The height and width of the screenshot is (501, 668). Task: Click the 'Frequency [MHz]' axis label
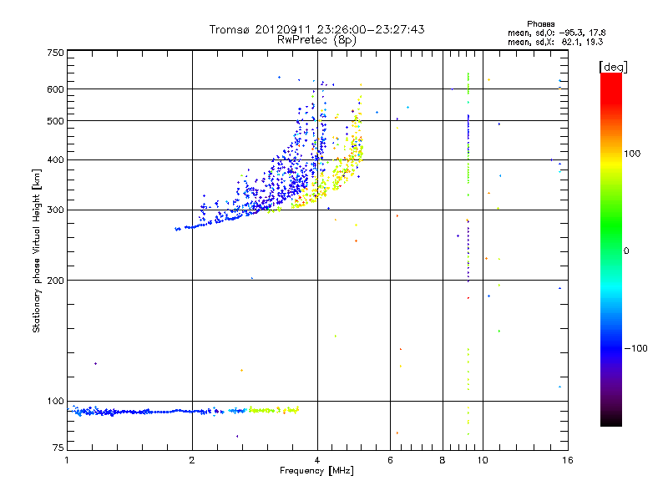316,471
